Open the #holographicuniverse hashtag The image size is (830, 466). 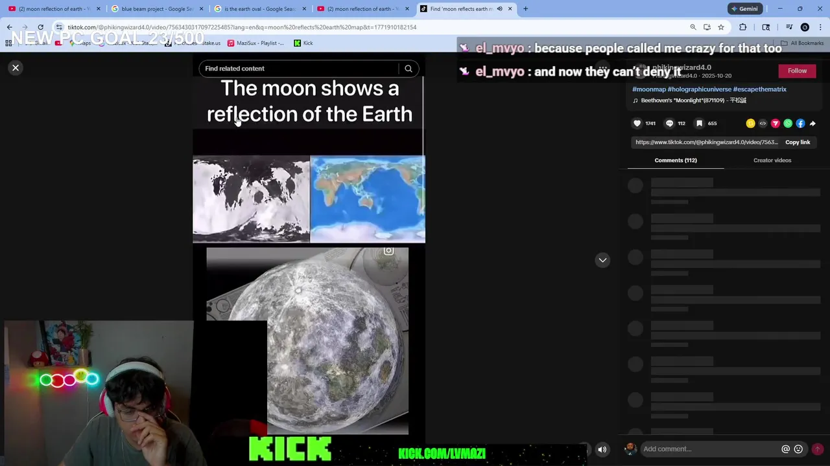(700, 89)
